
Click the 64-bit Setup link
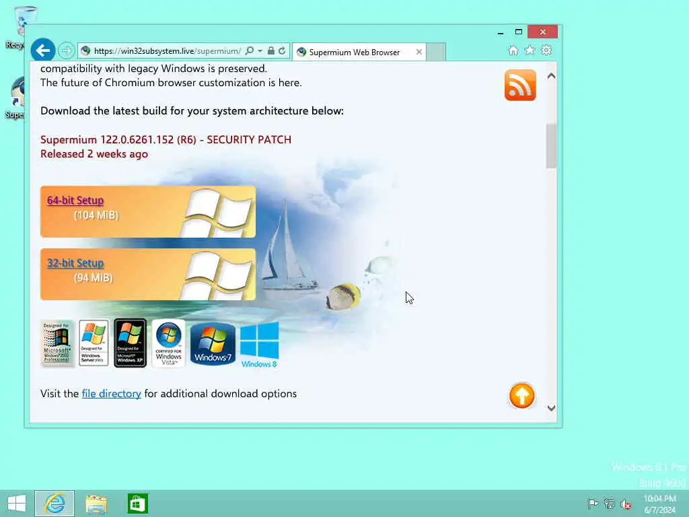[x=75, y=200]
